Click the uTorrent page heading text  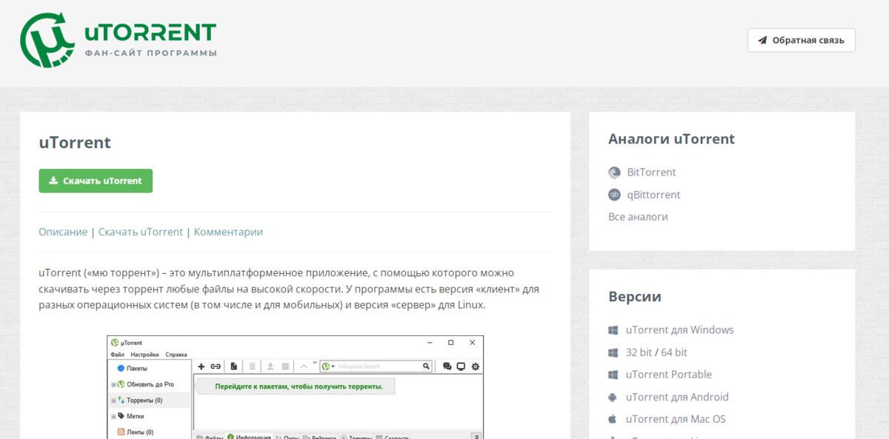75,142
